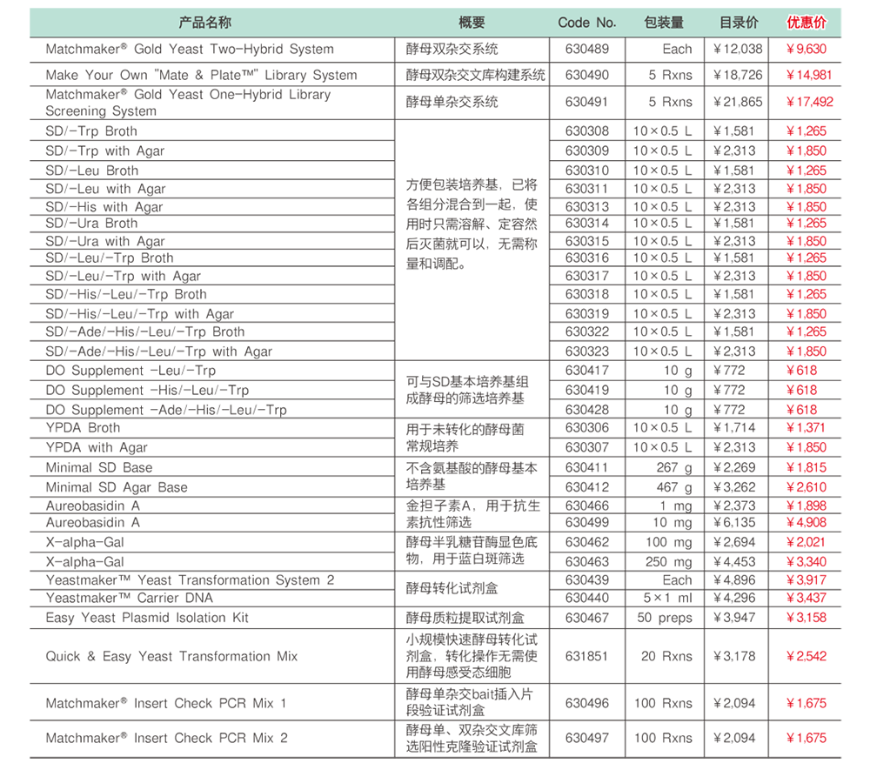Click the package amount 467 g
Viewport: 870px width, 770px height.
point(674,487)
